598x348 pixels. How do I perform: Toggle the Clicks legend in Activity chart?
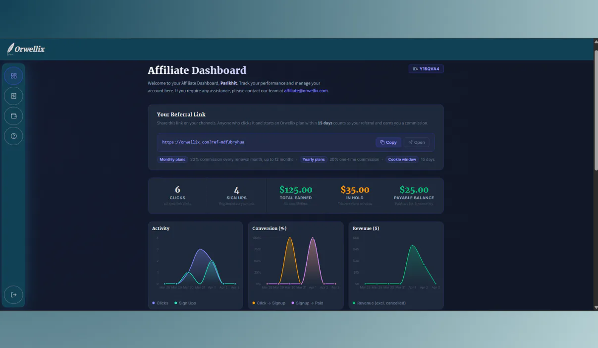[161, 303]
